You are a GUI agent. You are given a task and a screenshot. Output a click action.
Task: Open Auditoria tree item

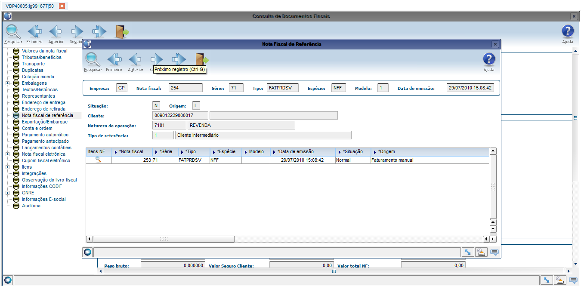pos(31,206)
